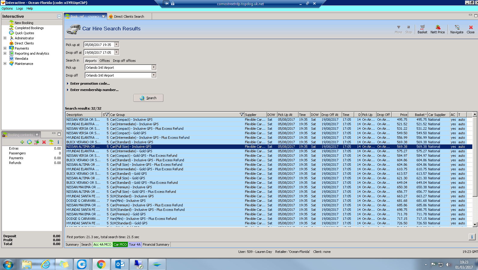Open Direct Clients in the tree
This screenshot has width=478, height=270.
tap(24, 43)
